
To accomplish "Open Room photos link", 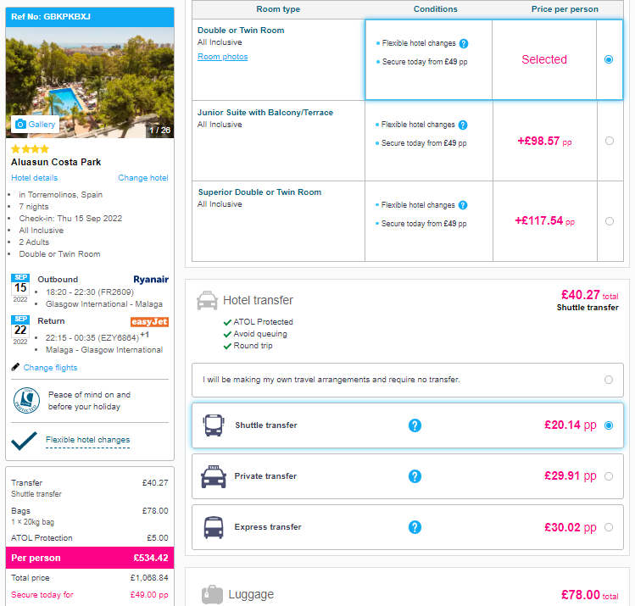I will point(223,57).
